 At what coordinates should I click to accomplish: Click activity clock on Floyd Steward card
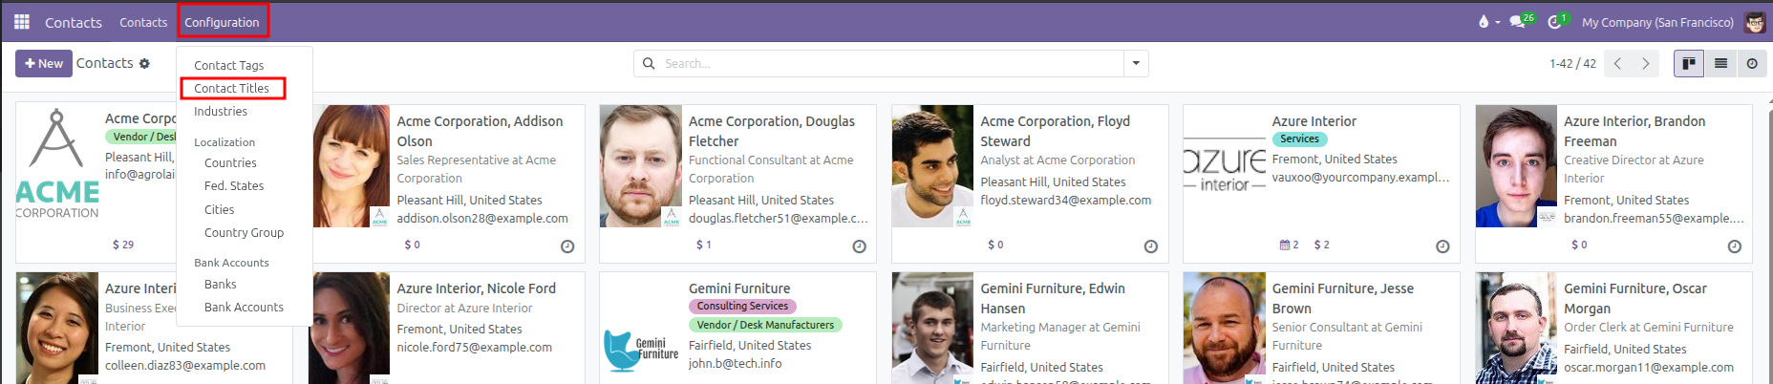1151,246
